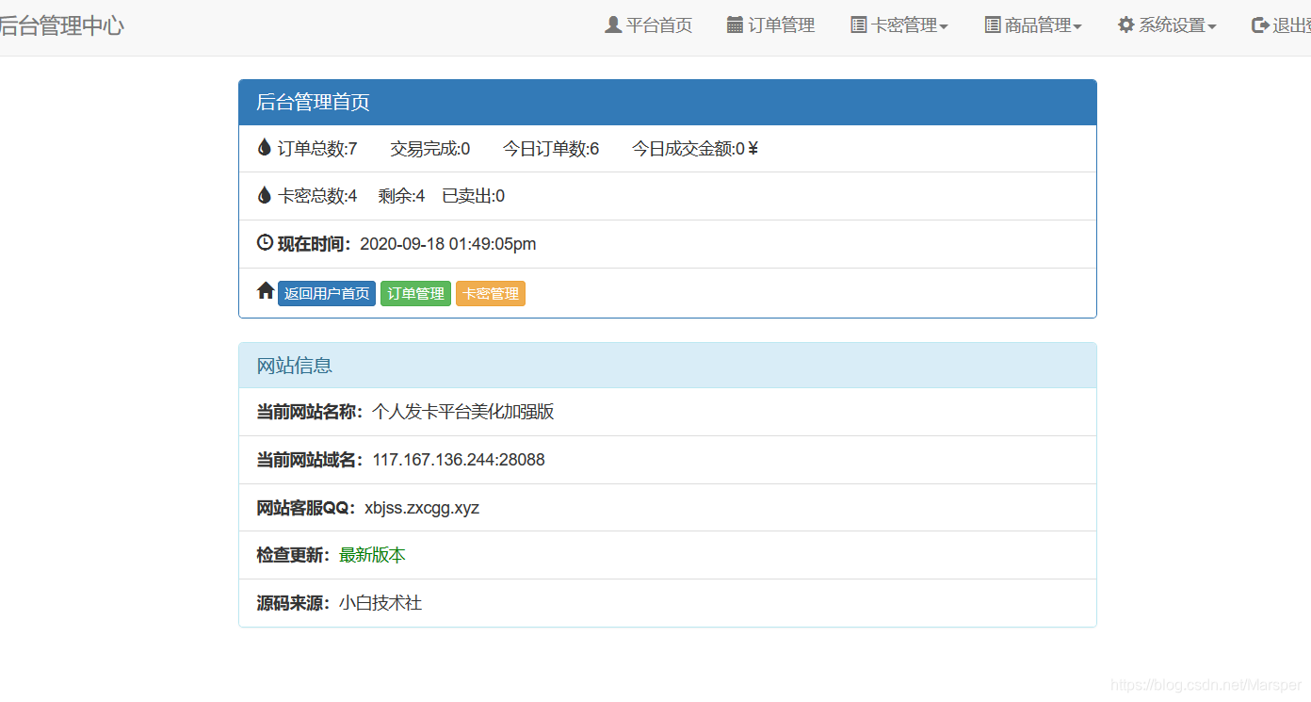This screenshot has height=702, width=1311.
Task: Click the 网站信息 panel heading
Action: [668, 366]
